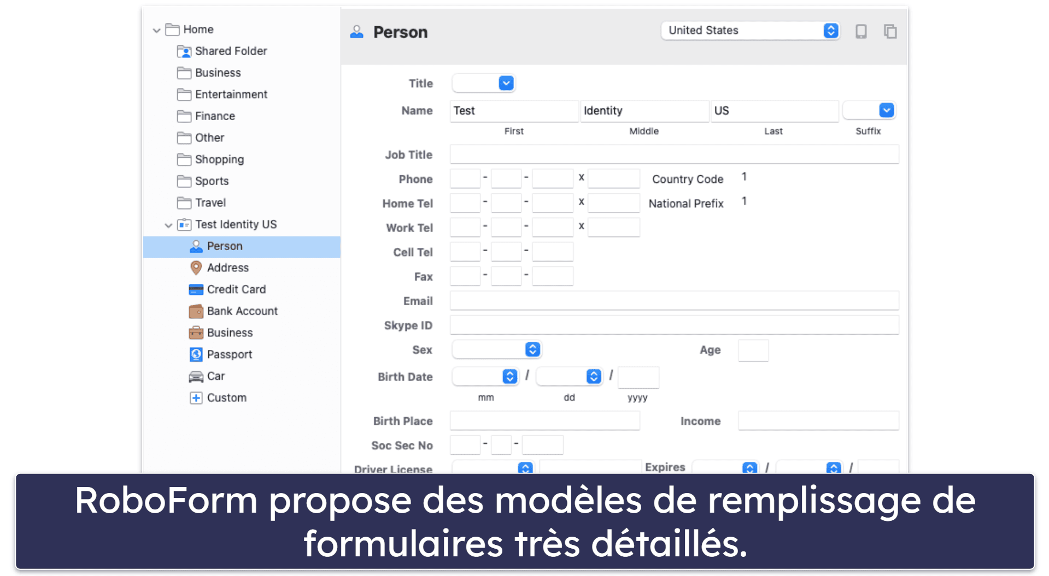
Task: Select the Custom item
Action: point(226,398)
